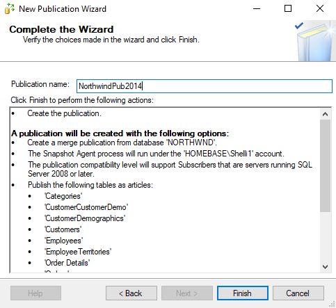The width and height of the screenshot is (336, 308).
Task: Select the 'CustomerCustomerDemo' article entry
Action: 86,207
